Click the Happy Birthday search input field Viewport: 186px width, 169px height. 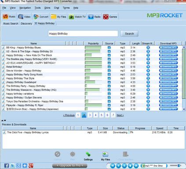tap(83, 34)
